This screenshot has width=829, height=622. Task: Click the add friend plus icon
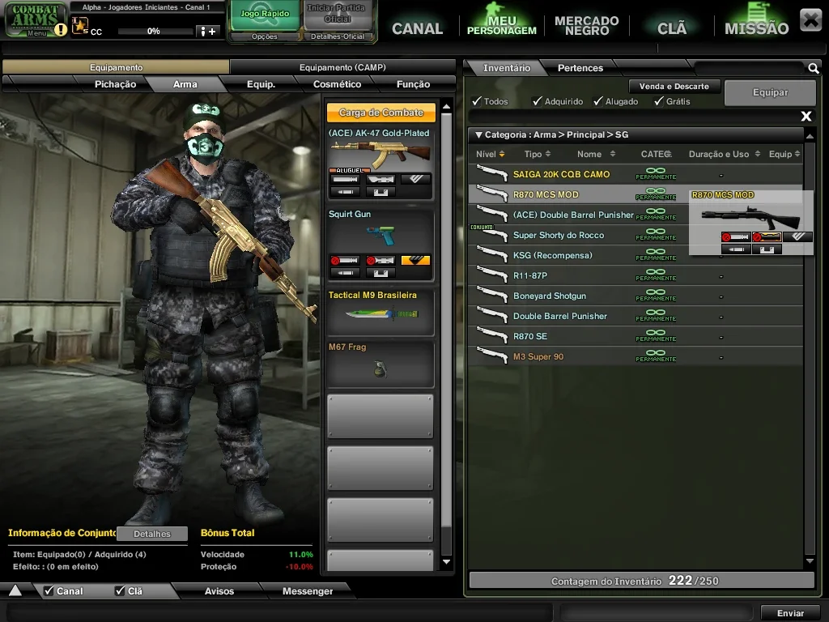207,32
